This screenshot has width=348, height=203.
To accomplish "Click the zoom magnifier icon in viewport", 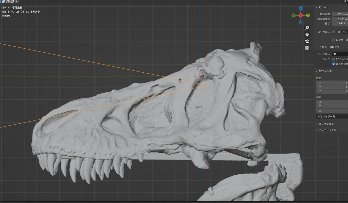I will (307, 28).
